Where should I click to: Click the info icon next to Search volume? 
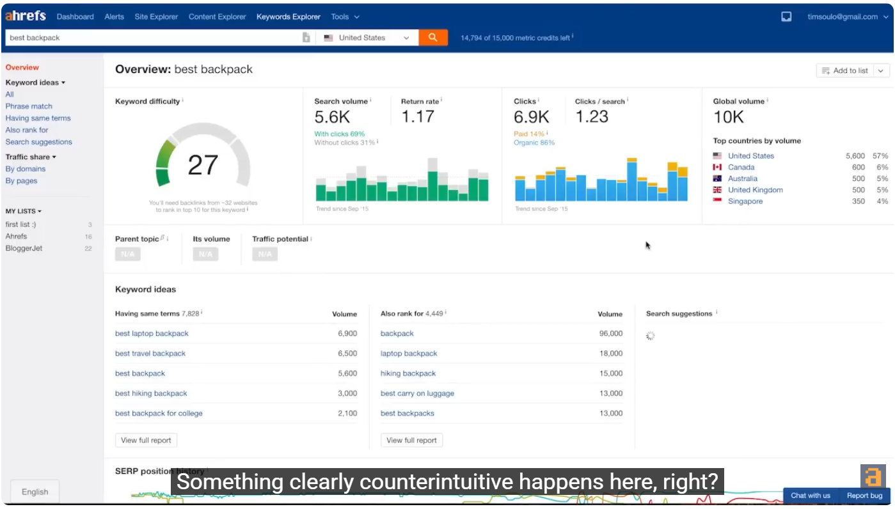[x=370, y=100]
